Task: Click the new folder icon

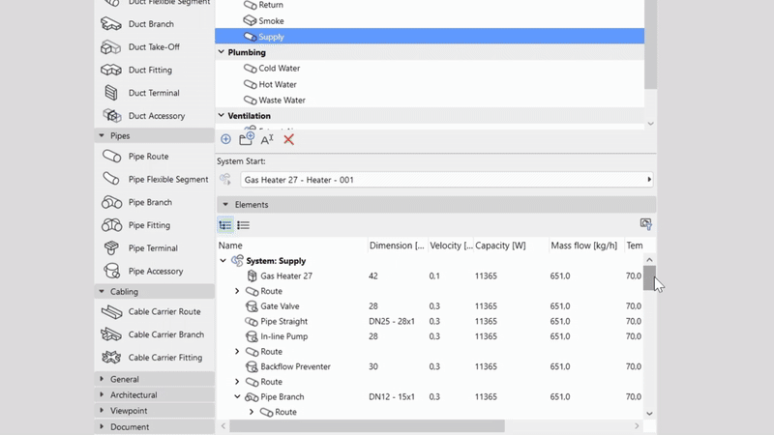Action: coord(247,139)
